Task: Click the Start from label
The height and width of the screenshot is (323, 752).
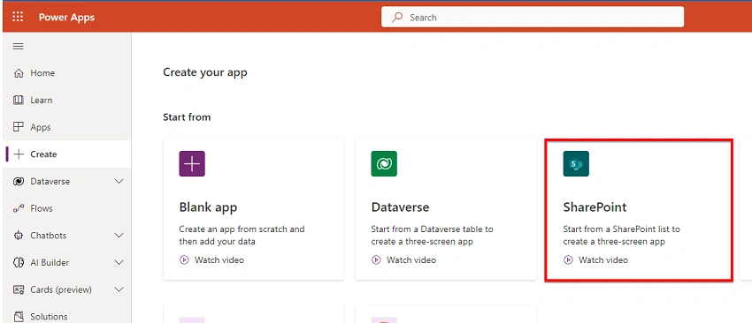Action: point(187,117)
